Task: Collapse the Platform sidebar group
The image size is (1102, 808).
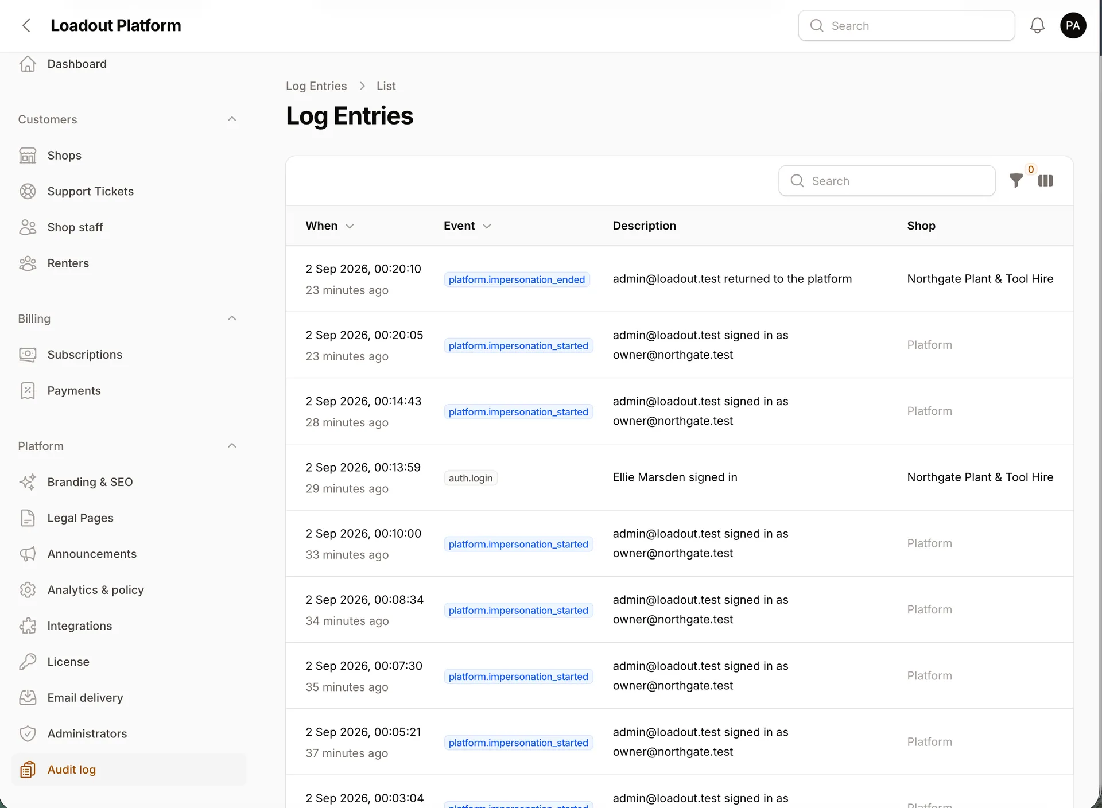Action: (x=232, y=446)
